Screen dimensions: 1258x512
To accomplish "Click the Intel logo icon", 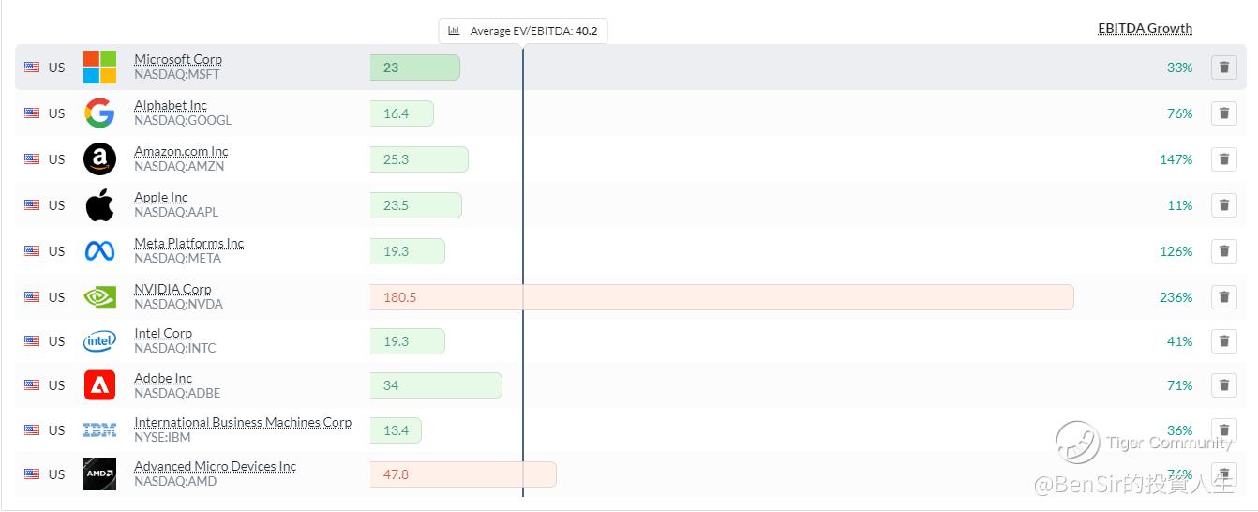I will (x=99, y=341).
